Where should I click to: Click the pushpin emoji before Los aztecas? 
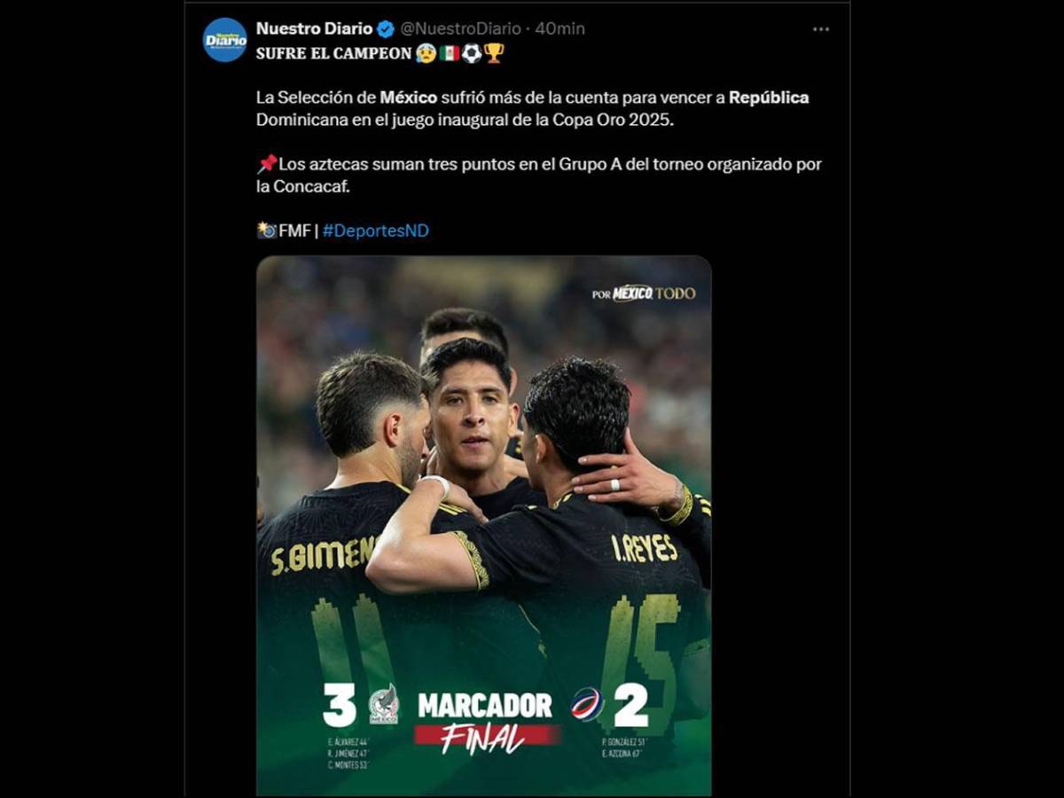tap(267, 164)
